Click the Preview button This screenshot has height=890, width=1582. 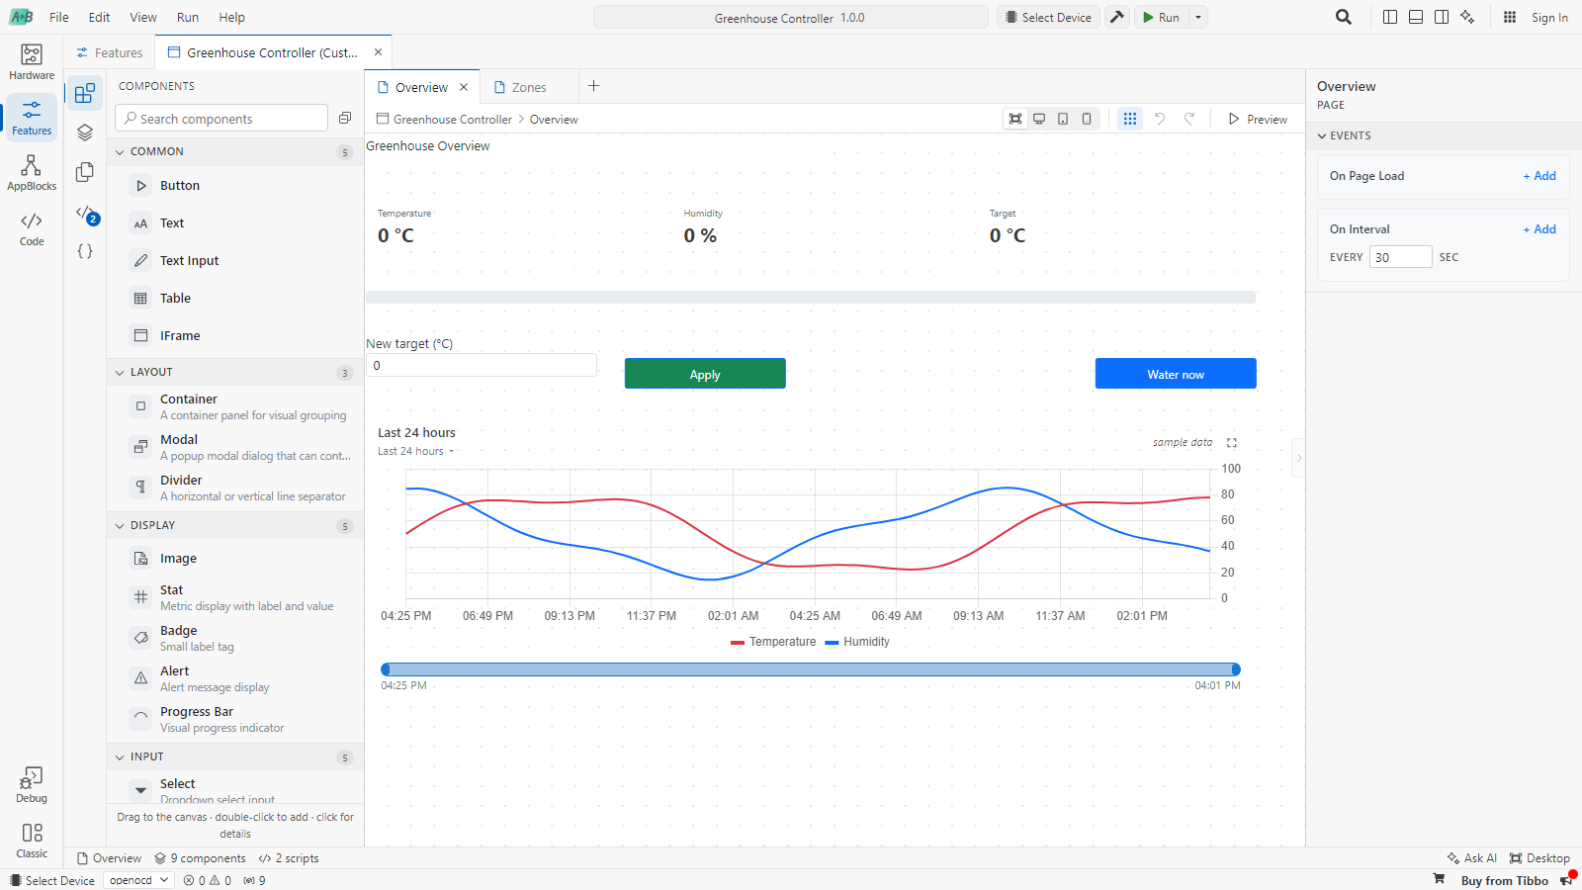click(x=1258, y=119)
